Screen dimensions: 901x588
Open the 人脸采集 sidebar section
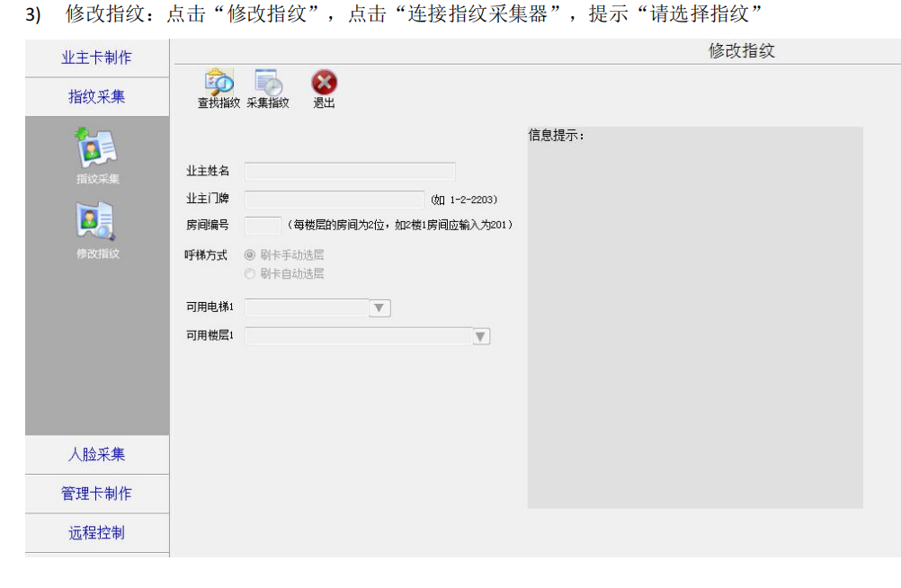(x=96, y=455)
